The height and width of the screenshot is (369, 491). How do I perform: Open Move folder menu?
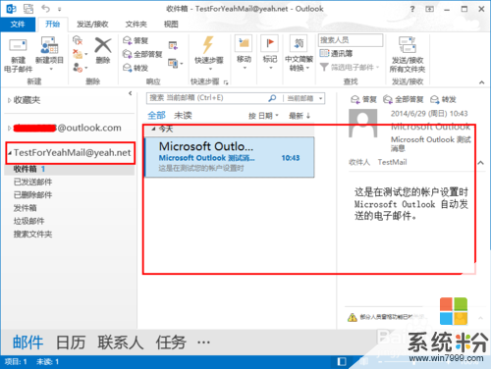pos(244,53)
